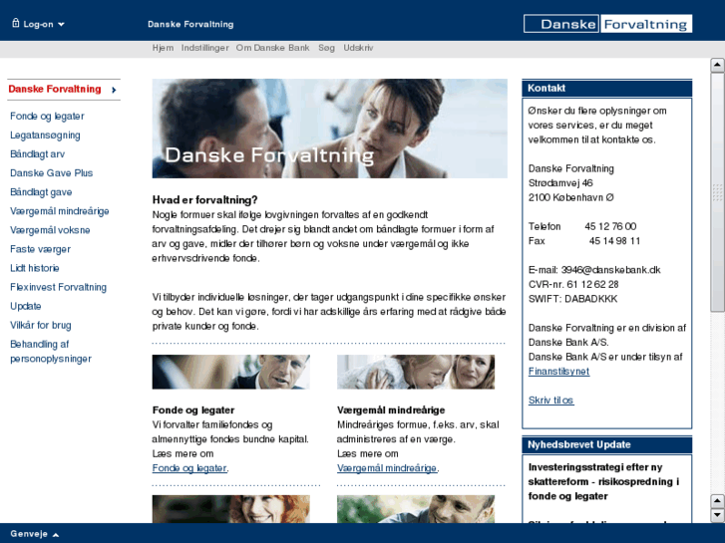Click the Danske Forvaltning hero banner image
Image resolution: width=725 pixels, height=543 pixels.
[330, 129]
